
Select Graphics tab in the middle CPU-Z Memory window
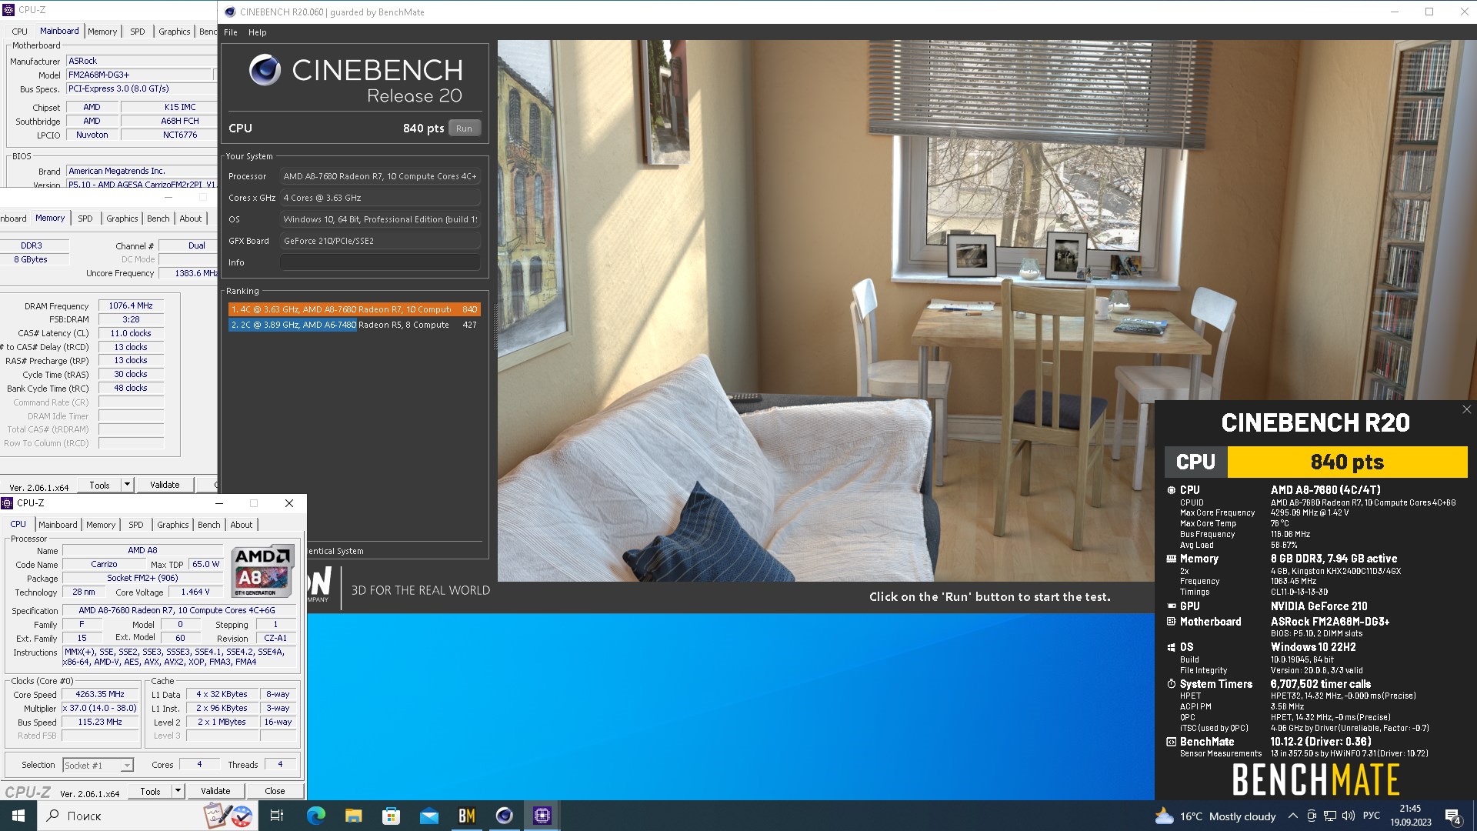[122, 219]
